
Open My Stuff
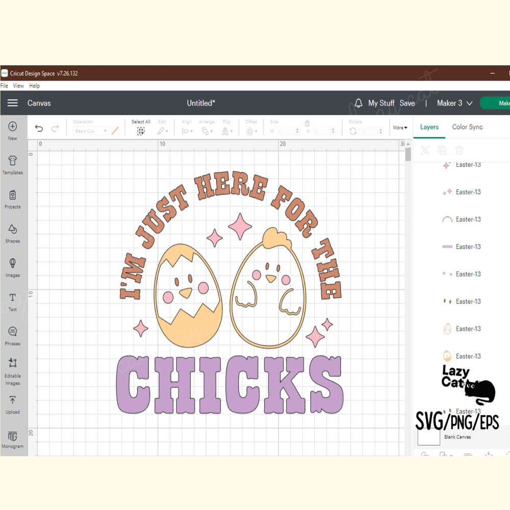380,103
